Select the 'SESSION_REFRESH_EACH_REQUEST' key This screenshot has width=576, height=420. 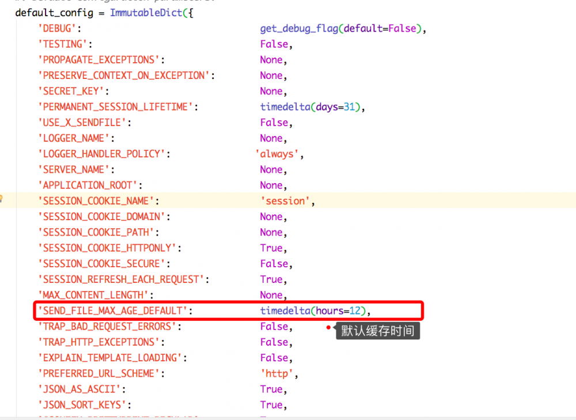click(121, 279)
